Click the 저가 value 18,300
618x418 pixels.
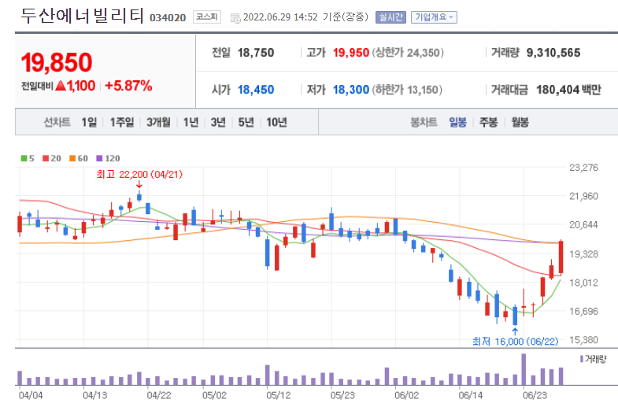point(351,90)
